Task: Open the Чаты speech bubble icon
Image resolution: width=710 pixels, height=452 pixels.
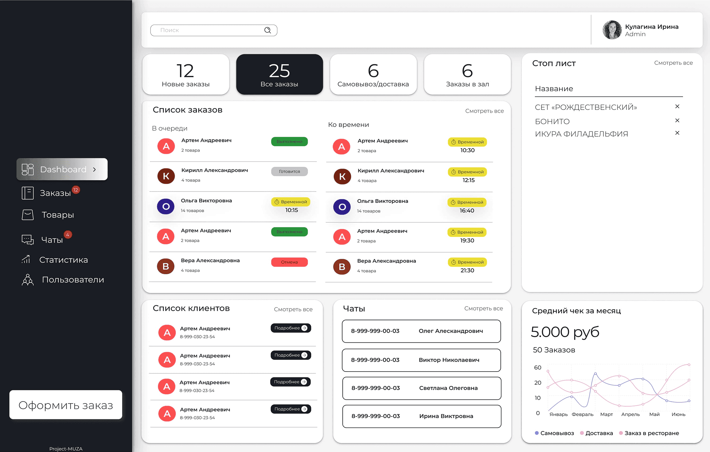Action: [x=27, y=240]
